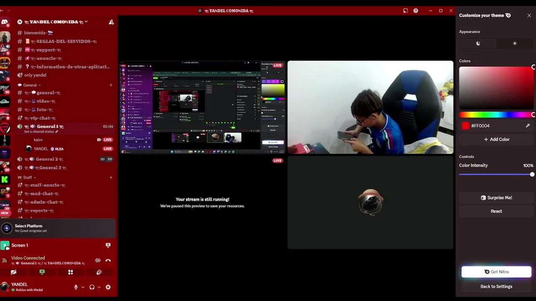Focus the avatar-only participant tile
536x301 pixels.
370,202
